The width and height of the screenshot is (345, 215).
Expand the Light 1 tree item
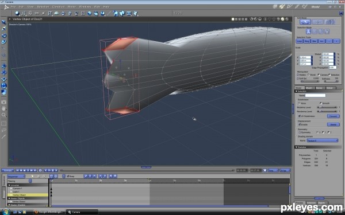coord(11,191)
